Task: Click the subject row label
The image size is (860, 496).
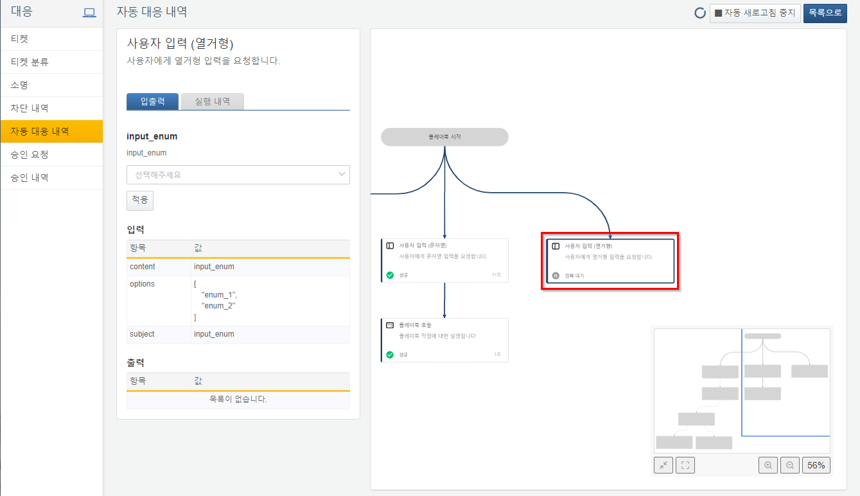Action: 142,334
